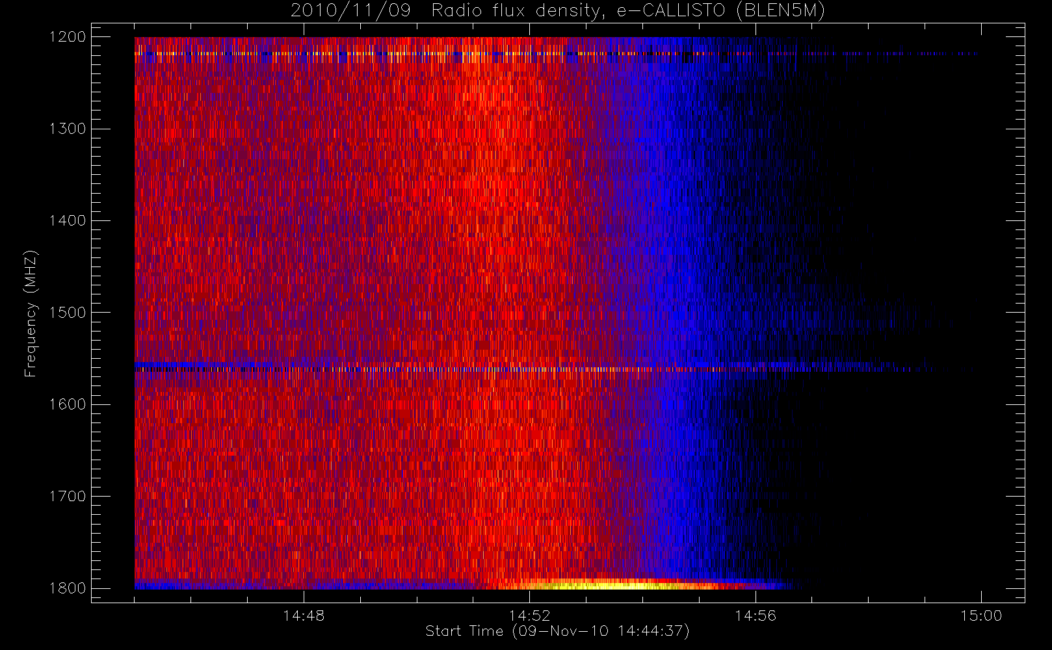The image size is (1052, 650).
Task: Click the horizontal interference line near 1220 MHz
Action: tap(556, 54)
